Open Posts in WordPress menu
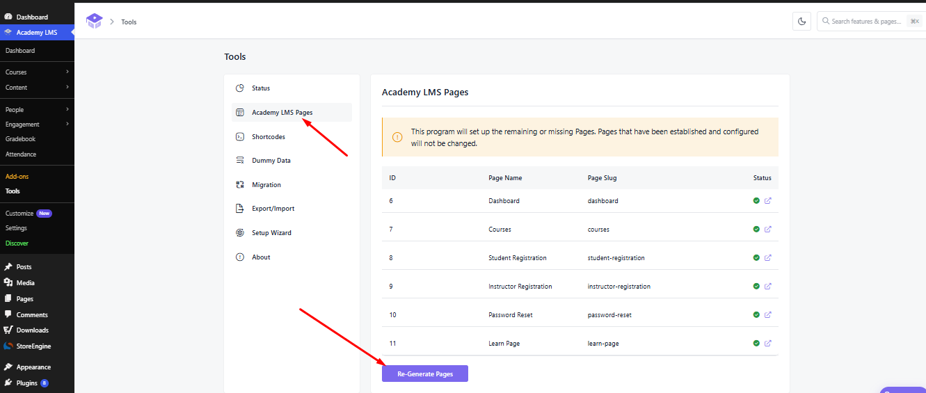Image resolution: width=926 pixels, height=393 pixels. (x=37, y=267)
